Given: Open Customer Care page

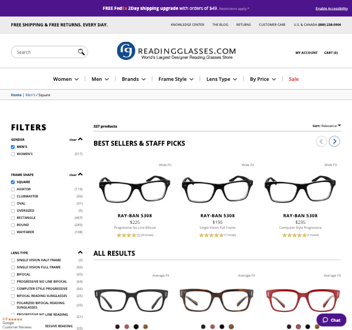Looking at the screenshot, I should [x=272, y=24].
